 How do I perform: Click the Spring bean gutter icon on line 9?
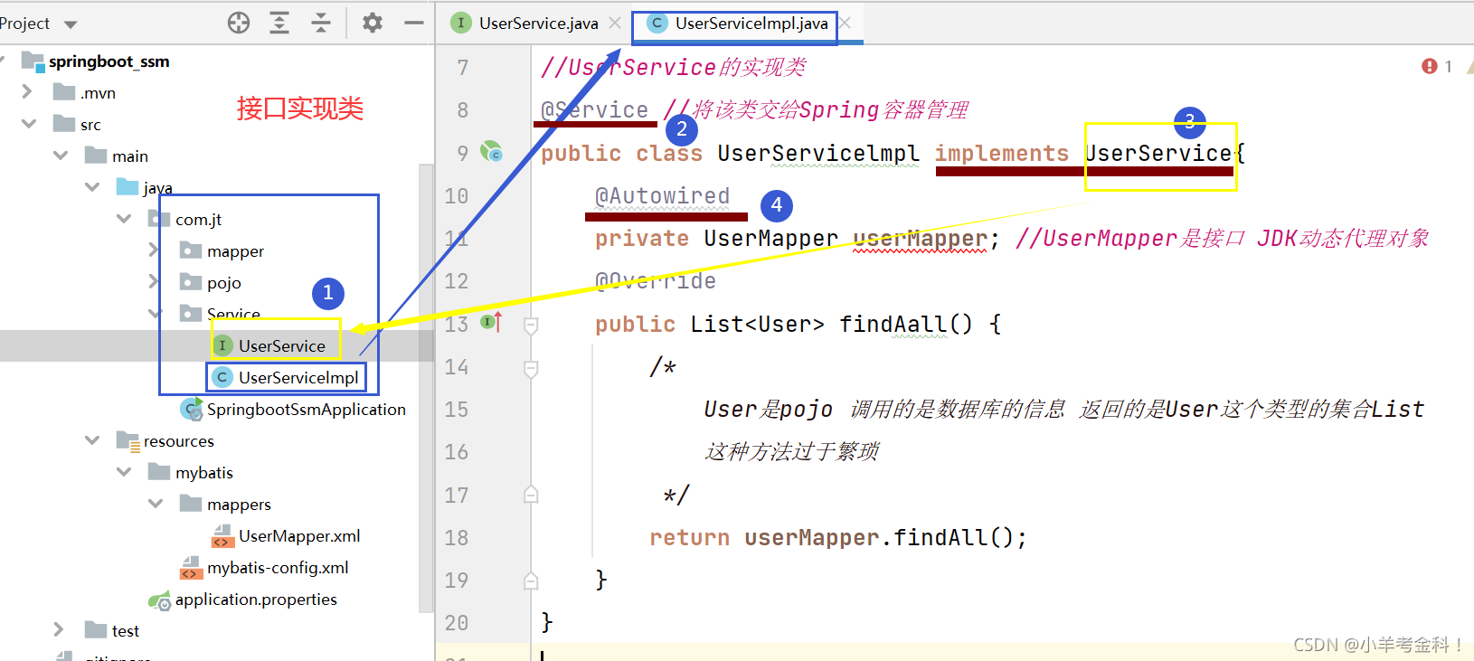point(491,151)
